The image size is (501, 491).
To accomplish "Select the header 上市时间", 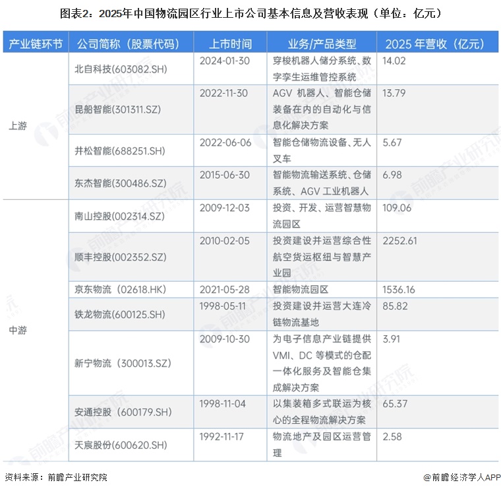I will (230, 44).
